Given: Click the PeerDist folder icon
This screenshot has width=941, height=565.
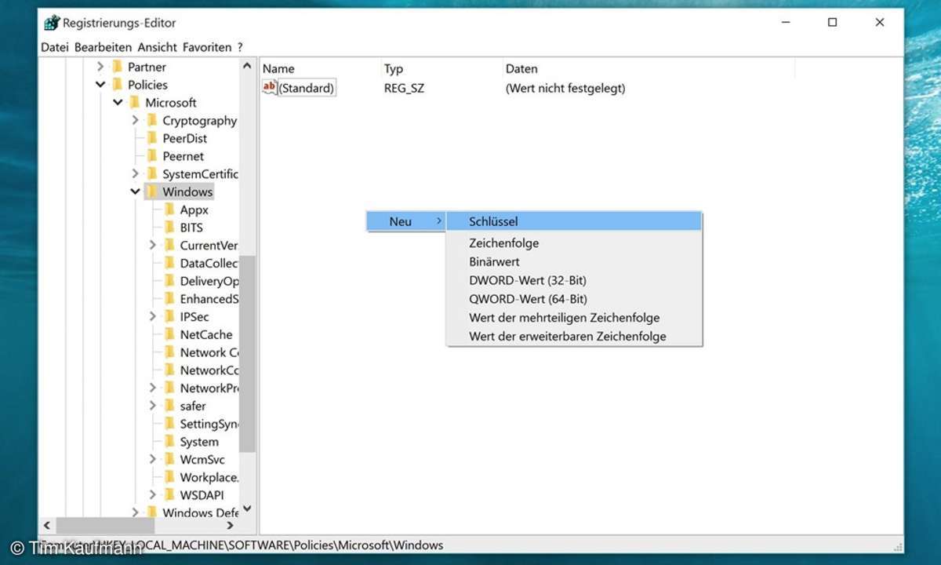Looking at the screenshot, I should click(x=151, y=138).
